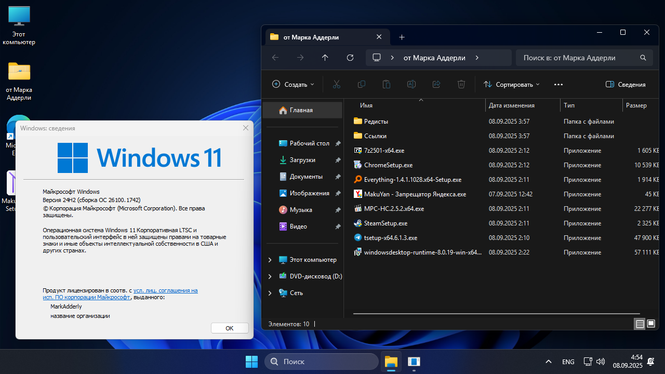Open the license agreement link
The width and height of the screenshot is (665, 374).
(x=165, y=291)
